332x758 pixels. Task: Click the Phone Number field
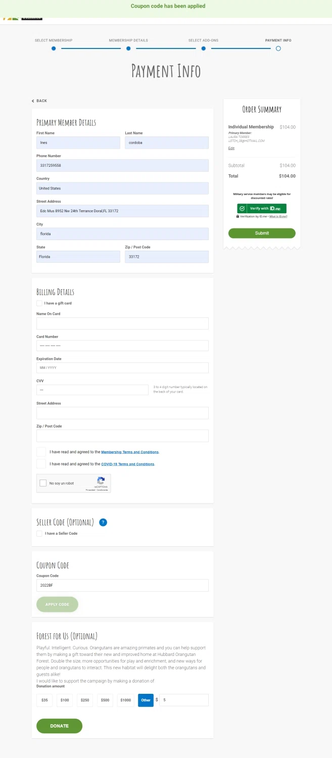point(122,165)
